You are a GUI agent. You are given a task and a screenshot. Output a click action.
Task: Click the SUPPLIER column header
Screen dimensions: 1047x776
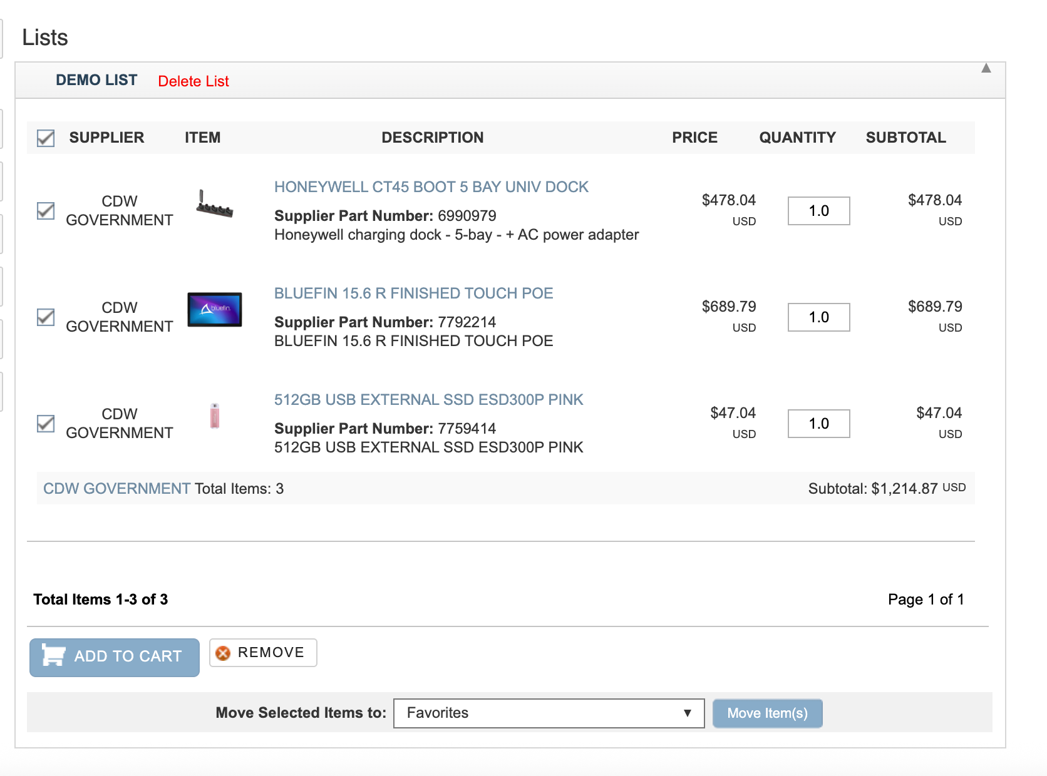pyautogui.click(x=106, y=138)
